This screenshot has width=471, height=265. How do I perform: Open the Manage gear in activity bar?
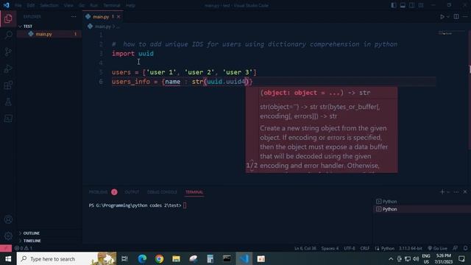pos(8,236)
